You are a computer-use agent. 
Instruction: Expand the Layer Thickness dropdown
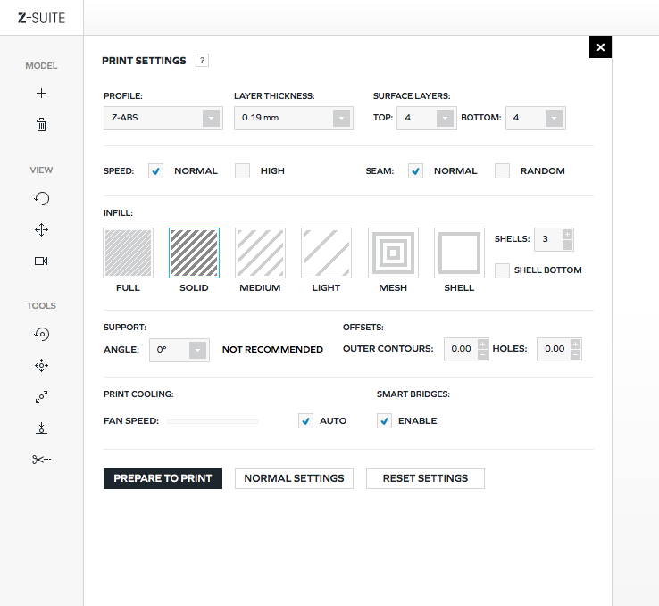[294, 118]
